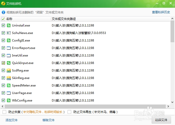Click the QuickInput.exe green S icon

coord(9,63)
